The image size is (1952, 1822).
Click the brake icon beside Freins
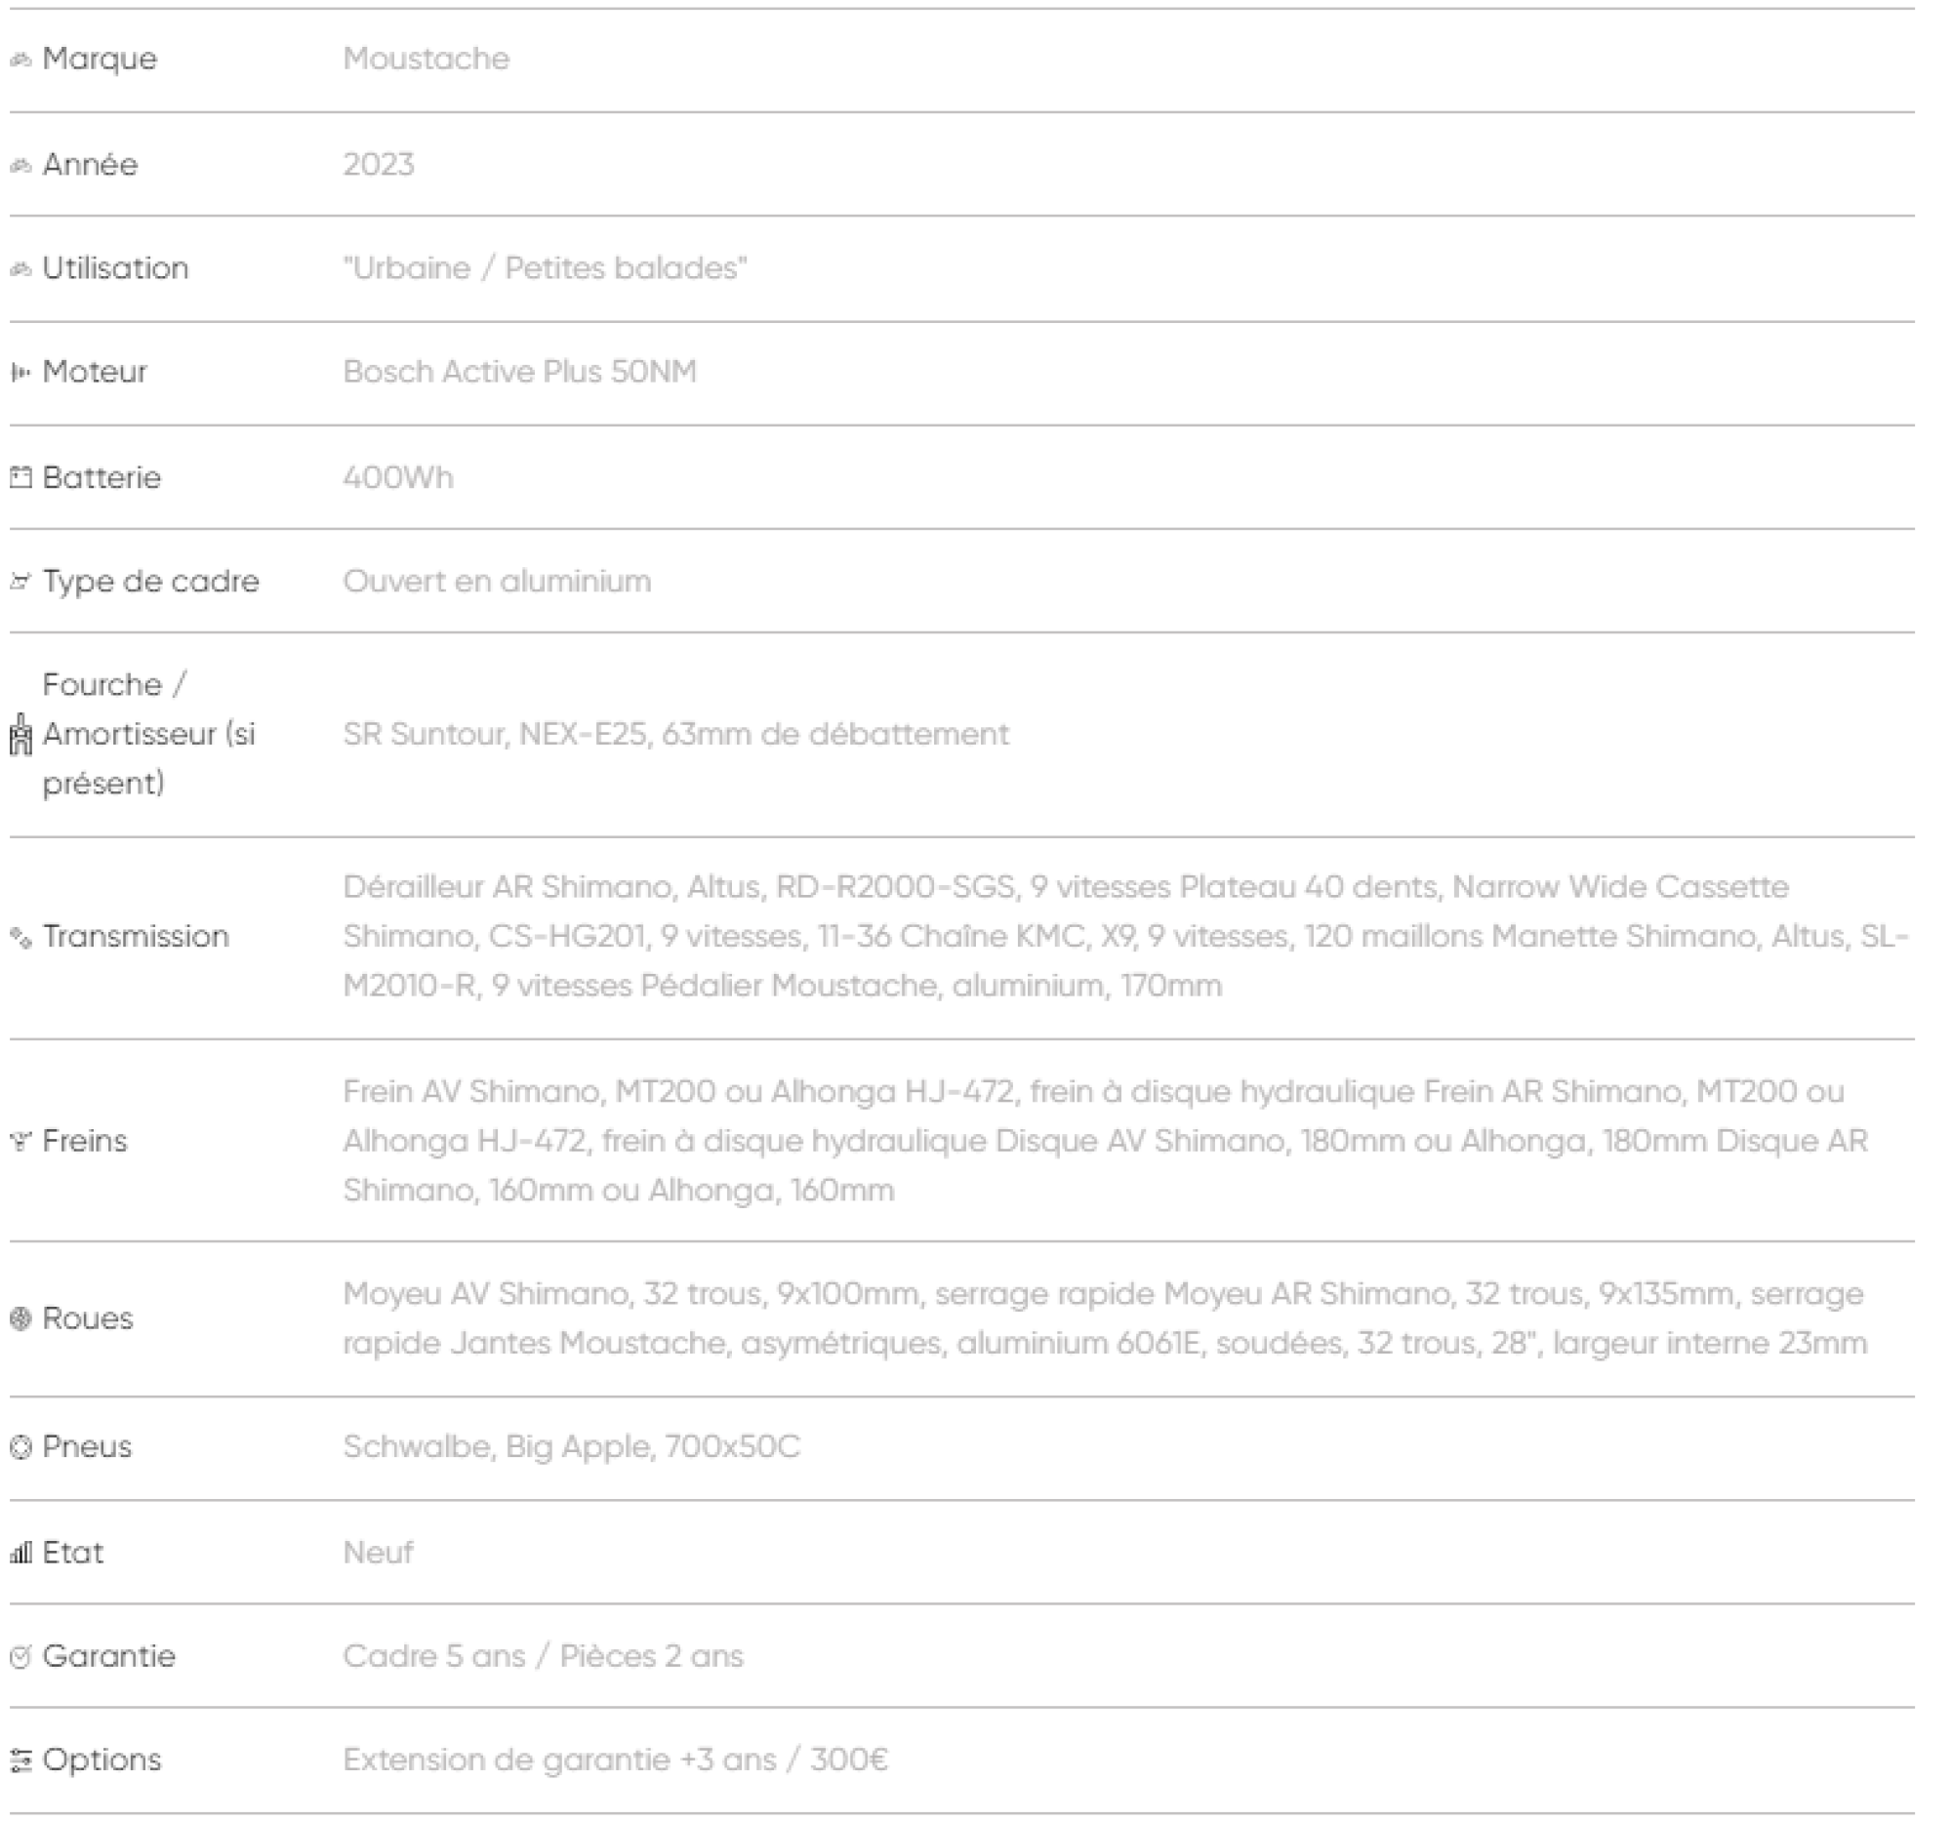[x=20, y=1141]
